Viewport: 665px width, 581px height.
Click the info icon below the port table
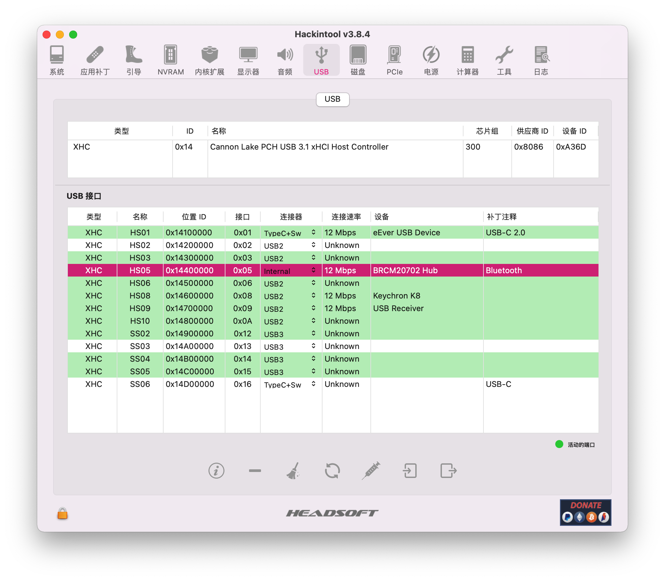216,471
